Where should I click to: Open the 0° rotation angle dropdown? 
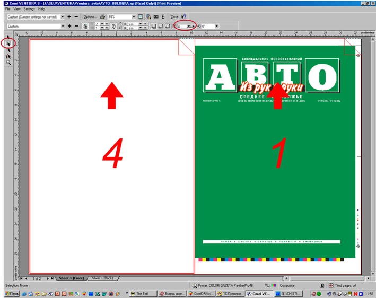pyautogui.click(x=217, y=26)
